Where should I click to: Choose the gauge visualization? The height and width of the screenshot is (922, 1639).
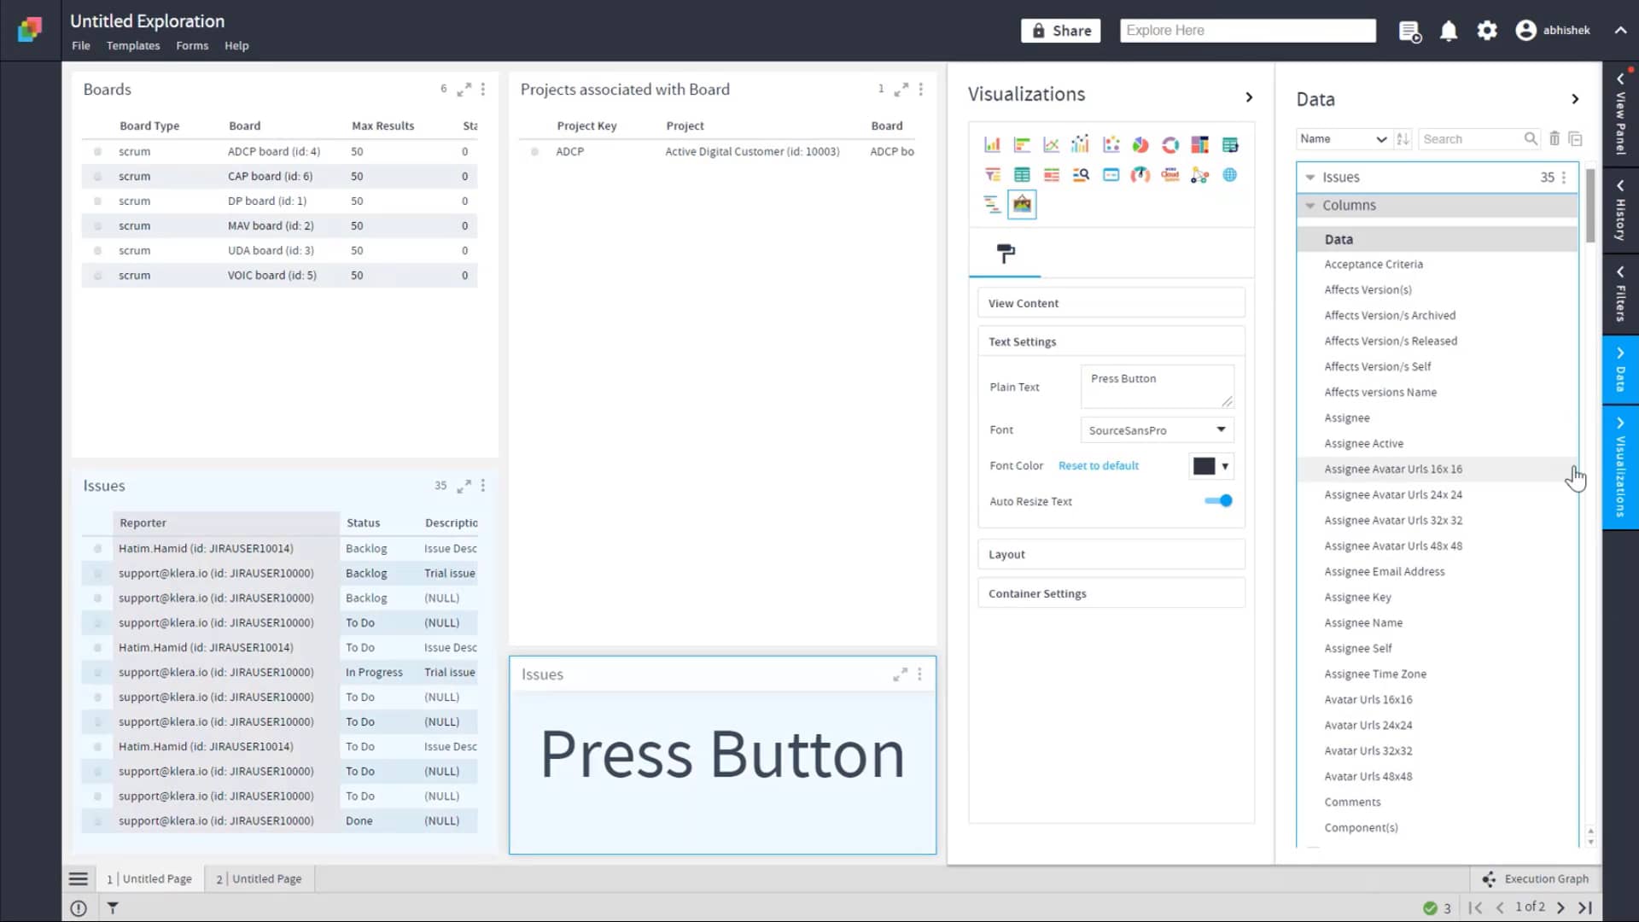coord(1140,175)
